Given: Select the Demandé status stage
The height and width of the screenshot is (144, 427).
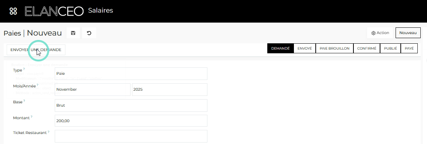Looking at the screenshot, I should [x=281, y=48].
